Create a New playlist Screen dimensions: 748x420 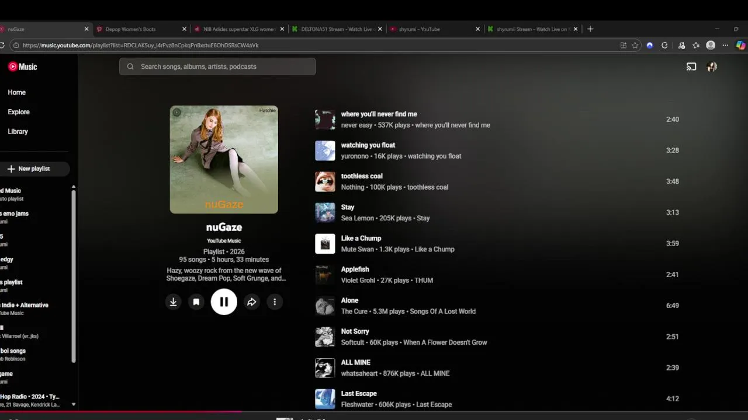[34, 169]
